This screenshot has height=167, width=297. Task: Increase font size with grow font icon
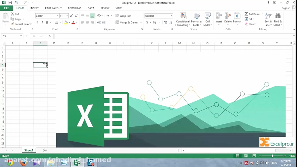[71, 16]
